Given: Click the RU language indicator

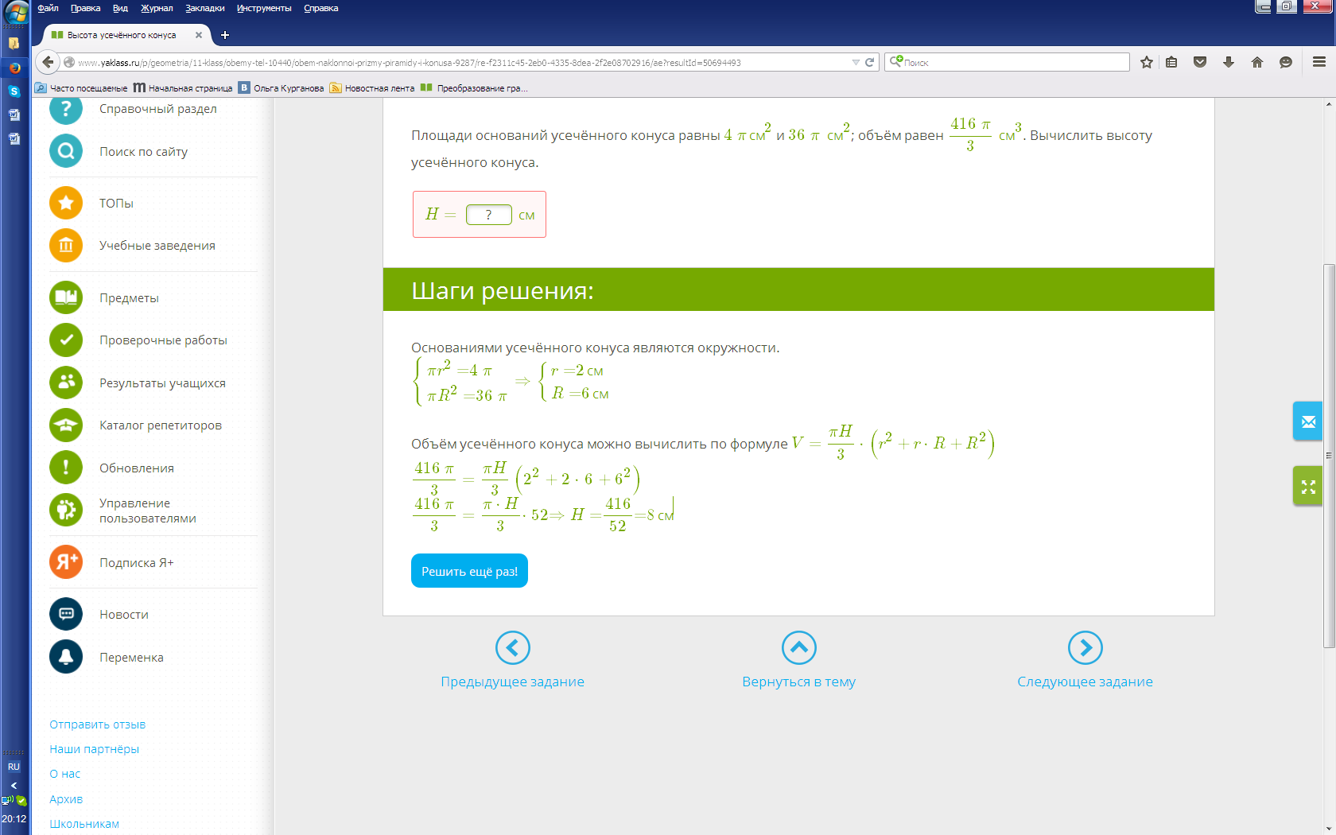Looking at the screenshot, I should tap(14, 767).
